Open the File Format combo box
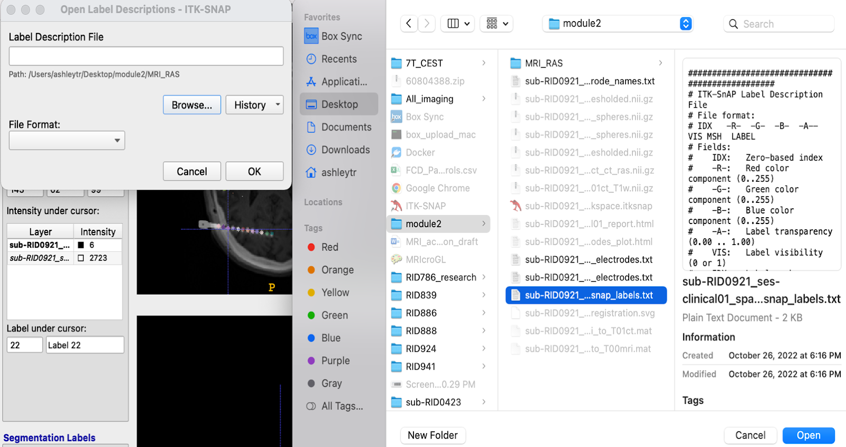The height and width of the screenshot is (447, 846). tap(67, 140)
